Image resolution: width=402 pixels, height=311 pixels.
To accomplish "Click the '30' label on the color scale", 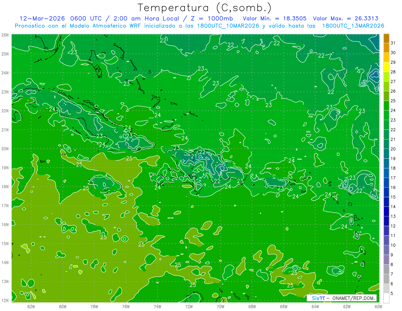I will [x=393, y=52].
